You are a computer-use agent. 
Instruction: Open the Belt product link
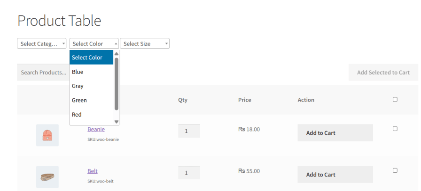click(93, 171)
